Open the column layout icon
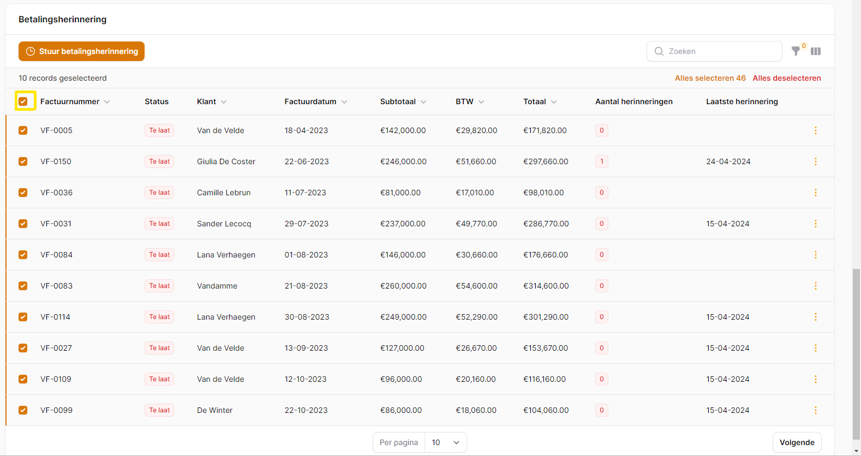The image size is (861, 456). (x=816, y=51)
